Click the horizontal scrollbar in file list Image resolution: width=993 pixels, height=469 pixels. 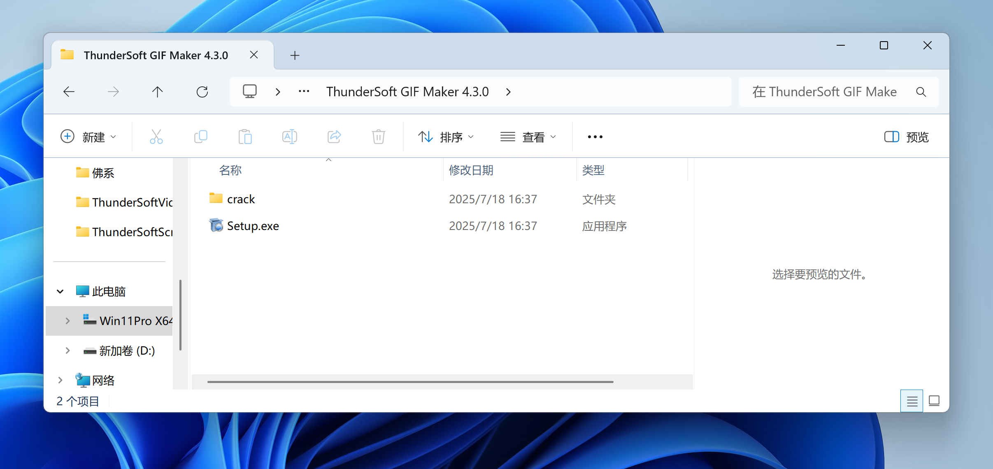click(410, 382)
